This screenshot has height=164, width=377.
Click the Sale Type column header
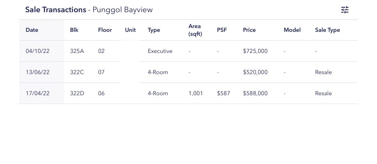tap(327, 30)
